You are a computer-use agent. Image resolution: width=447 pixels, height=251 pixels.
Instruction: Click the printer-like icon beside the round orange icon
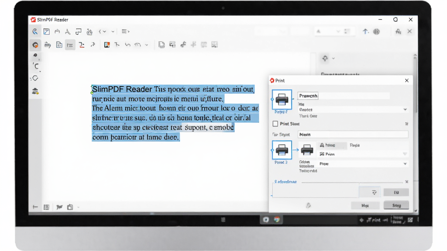click(x=48, y=45)
